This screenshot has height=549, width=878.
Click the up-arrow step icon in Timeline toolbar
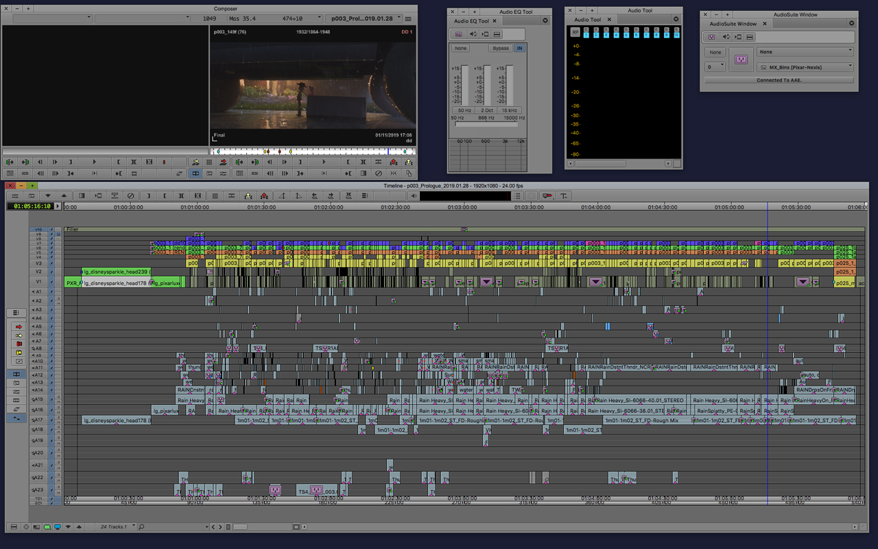(64, 196)
